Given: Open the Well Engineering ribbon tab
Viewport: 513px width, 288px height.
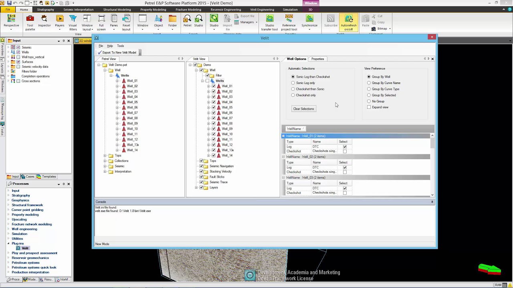Looking at the screenshot, I should [x=262, y=10].
